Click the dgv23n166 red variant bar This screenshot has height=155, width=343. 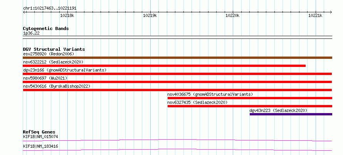(x=177, y=74)
